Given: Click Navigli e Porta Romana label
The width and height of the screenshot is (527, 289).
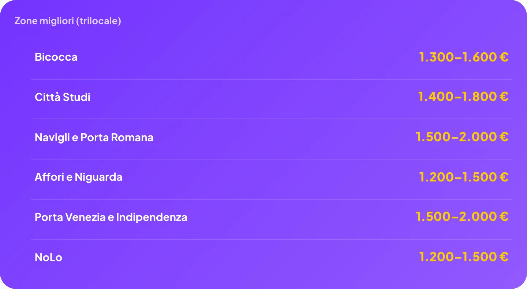Looking at the screenshot, I should pos(94,138).
